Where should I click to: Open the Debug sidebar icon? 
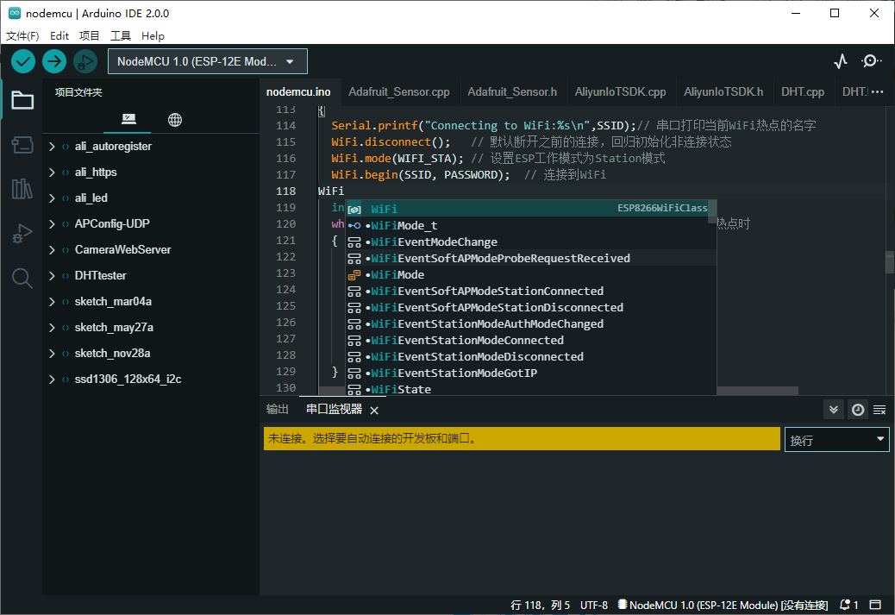(22, 233)
